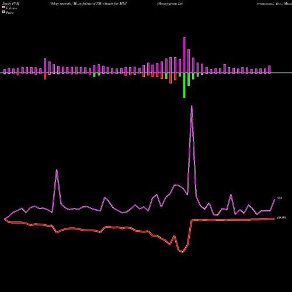Screen dimensions: 292x292
Task: Click the '5M' volume value label
Action: (279, 198)
